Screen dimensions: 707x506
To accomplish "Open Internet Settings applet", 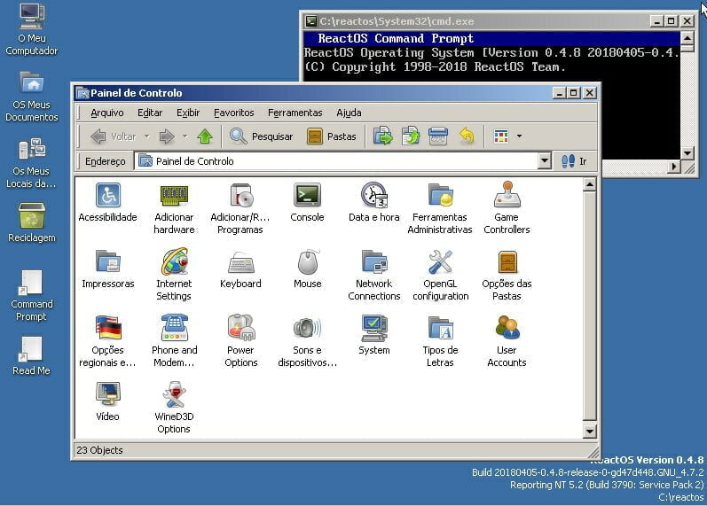I will click(174, 261).
